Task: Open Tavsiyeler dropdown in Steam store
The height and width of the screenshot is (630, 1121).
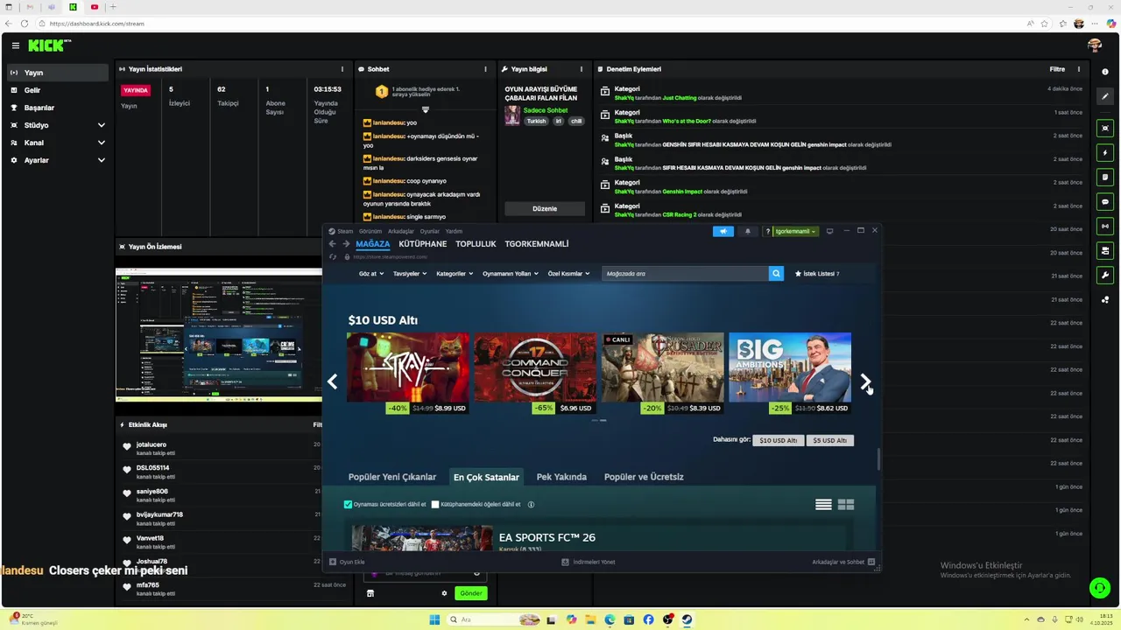Action: (410, 274)
